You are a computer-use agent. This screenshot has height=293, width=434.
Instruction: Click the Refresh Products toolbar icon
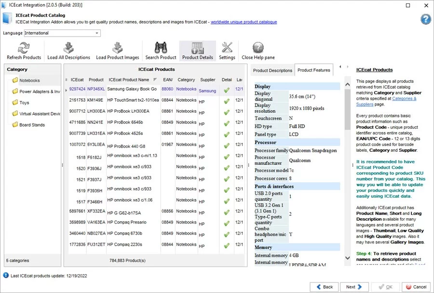[x=24, y=48]
